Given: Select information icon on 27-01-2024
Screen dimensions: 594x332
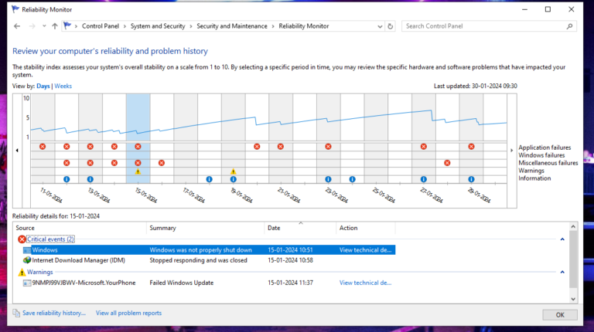Looking at the screenshot, I should 424,179.
